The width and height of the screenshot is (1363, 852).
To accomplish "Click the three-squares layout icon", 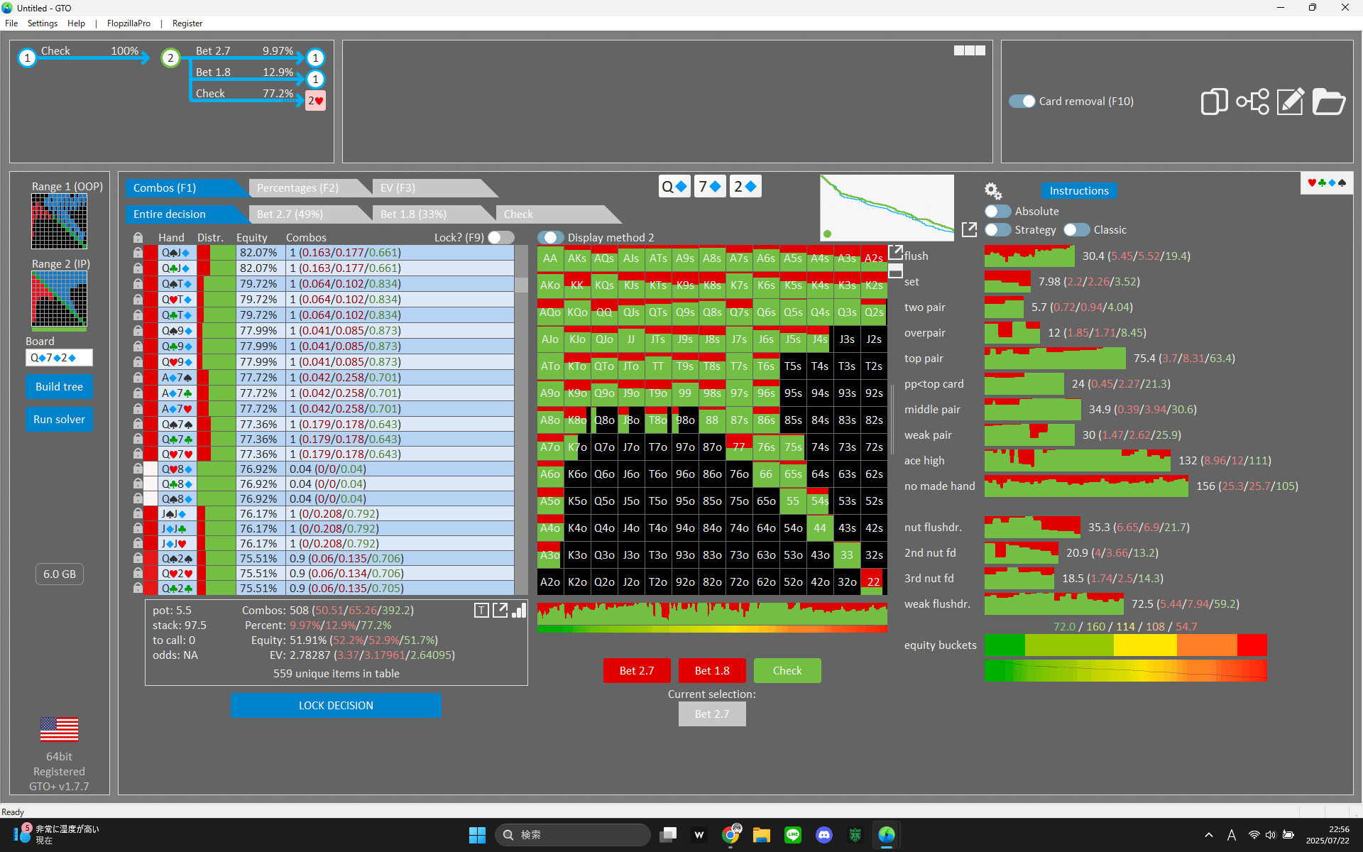I will (x=970, y=50).
